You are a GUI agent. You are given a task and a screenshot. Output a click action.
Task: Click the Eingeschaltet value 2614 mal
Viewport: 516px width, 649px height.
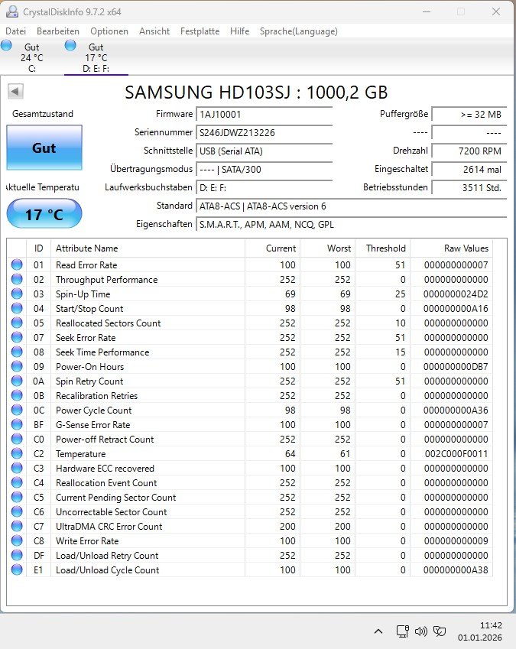pos(469,169)
